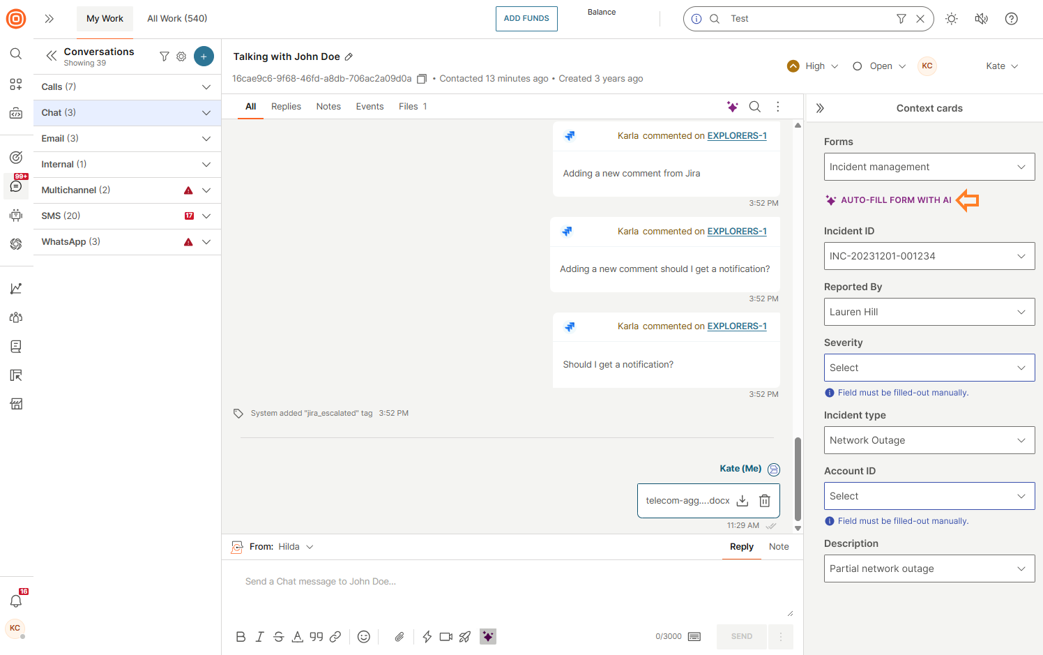Collapse the Chat conversations section
The height and width of the screenshot is (655, 1043).
pyautogui.click(x=206, y=112)
